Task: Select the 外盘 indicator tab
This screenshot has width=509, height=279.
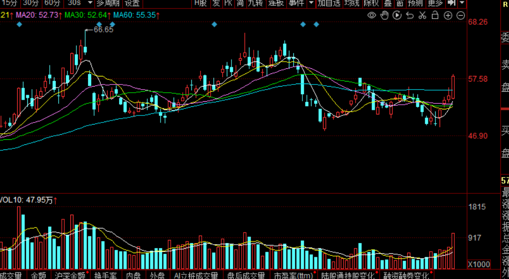Action: click(158, 275)
